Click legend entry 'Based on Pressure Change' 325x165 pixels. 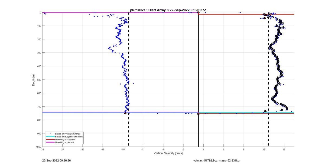[68, 134]
